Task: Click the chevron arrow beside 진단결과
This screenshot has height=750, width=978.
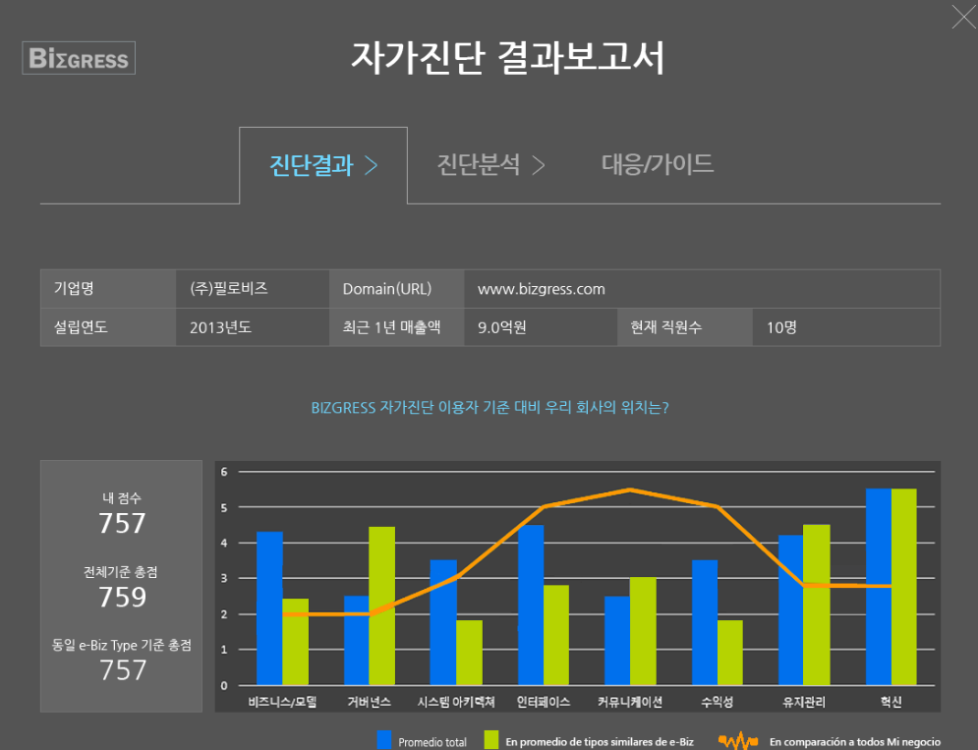Action: [x=372, y=165]
